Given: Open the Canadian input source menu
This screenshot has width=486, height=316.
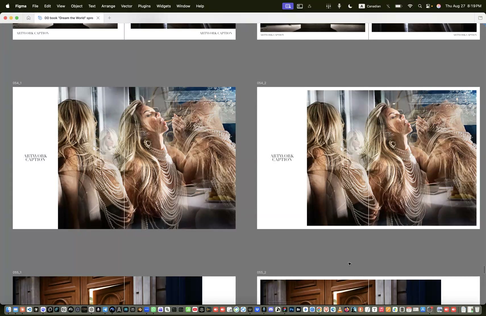Looking at the screenshot, I should [x=370, y=6].
